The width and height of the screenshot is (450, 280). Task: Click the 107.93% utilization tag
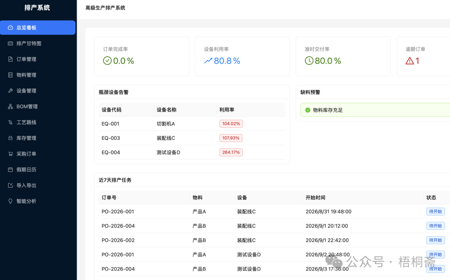coord(231,138)
